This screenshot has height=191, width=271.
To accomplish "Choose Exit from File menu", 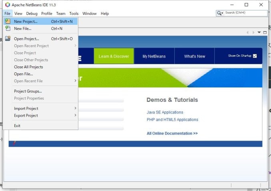I will coord(40,125).
